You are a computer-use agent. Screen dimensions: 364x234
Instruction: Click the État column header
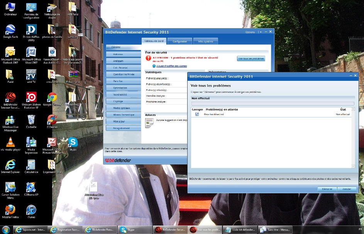tap(343, 109)
